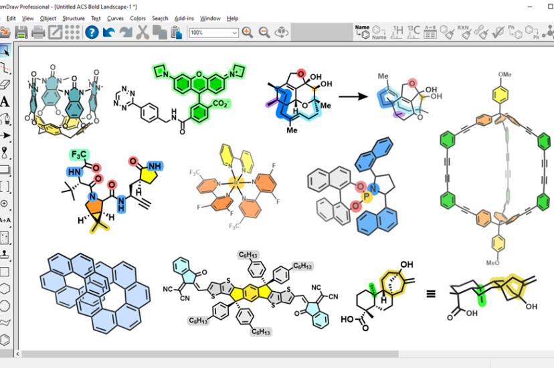
Task: Open the Text menu
Action: click(96, 18)
